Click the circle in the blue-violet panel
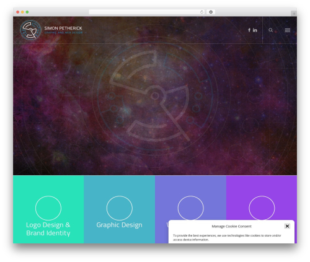310x262 pixels. tap(190, 207)
